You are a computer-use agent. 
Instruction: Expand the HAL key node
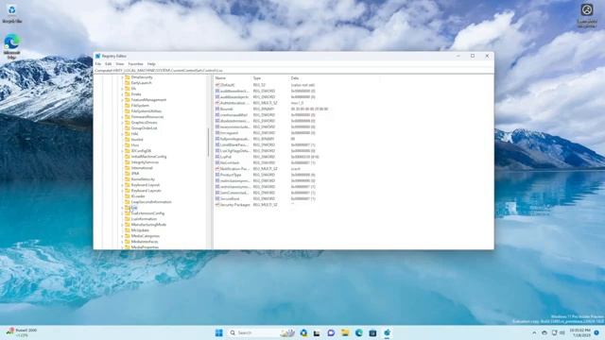(x=122, y=134)
